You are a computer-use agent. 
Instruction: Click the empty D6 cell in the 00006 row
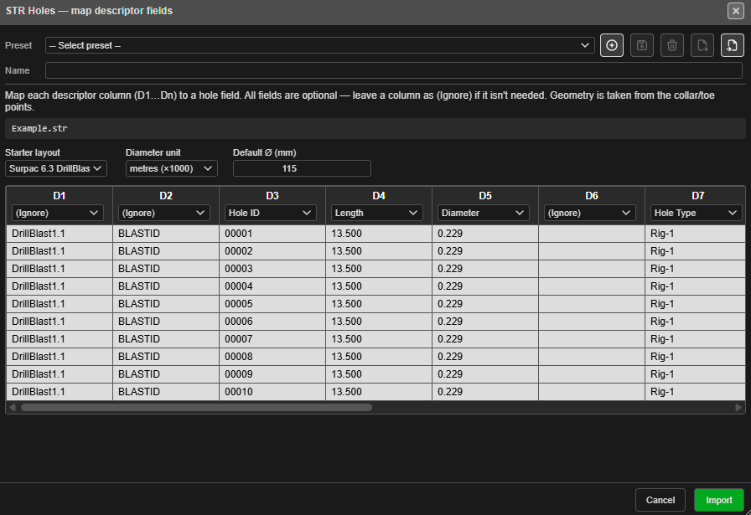[x=592, y=322]
